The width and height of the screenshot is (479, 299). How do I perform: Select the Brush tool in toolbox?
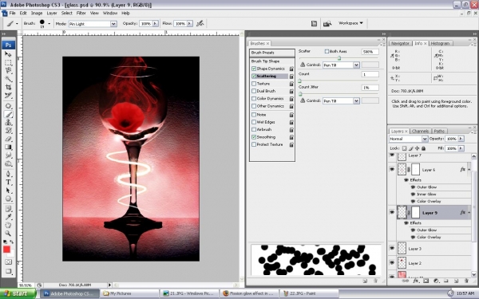click(8, 114)
